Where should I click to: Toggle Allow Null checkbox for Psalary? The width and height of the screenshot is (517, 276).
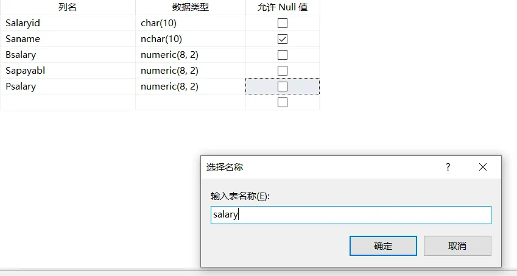(x=283, y=87)
